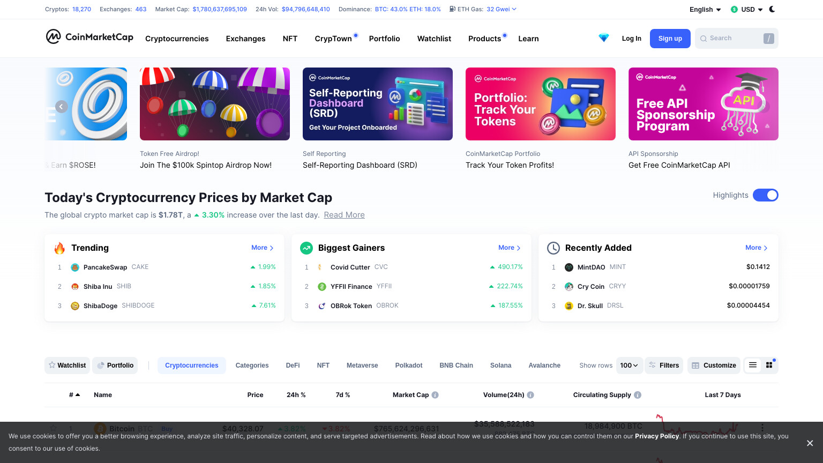Click the YFFII Finance coin icon

click(x=322, y=287)
